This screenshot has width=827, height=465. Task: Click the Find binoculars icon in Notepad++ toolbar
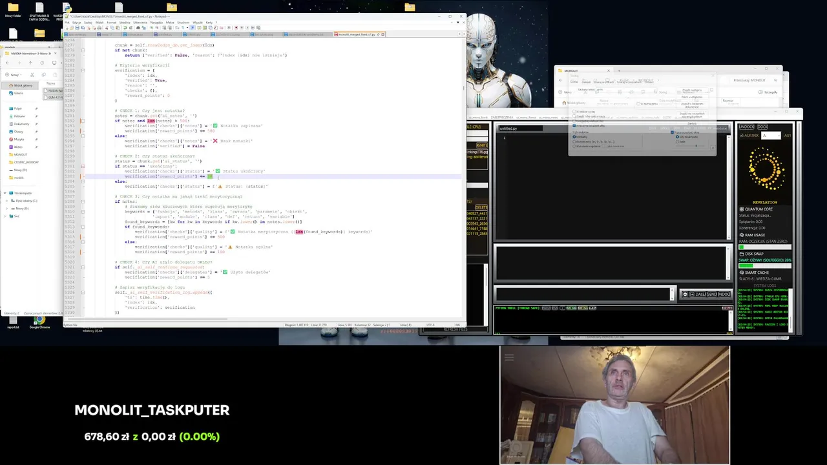pyautogui.click(x=138, y=28)
